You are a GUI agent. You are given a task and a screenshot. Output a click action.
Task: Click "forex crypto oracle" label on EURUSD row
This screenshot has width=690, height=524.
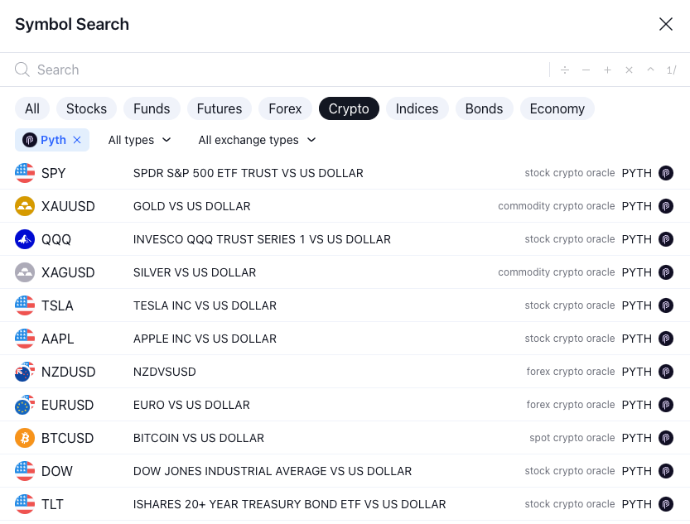(571, 405)
